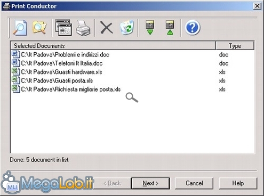Click the Excel icon beside Guasti posta.xls

click(x=15, y=80)
